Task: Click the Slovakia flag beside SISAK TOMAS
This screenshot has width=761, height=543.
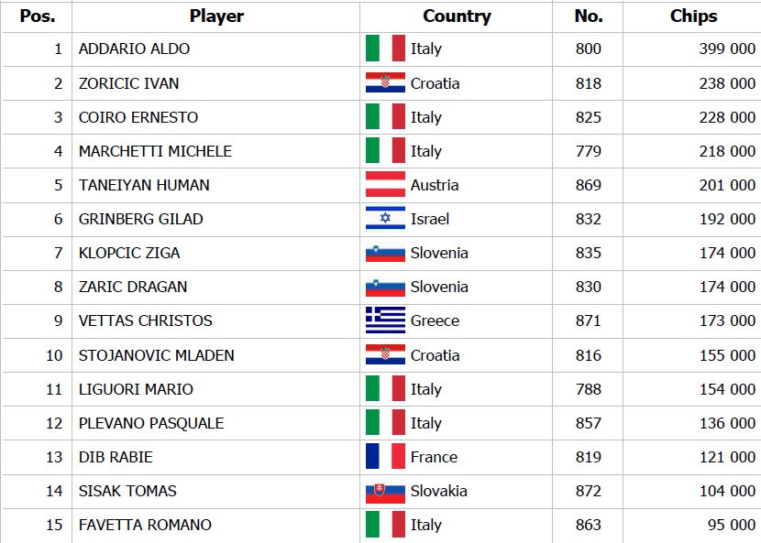Action: (385, 491)
